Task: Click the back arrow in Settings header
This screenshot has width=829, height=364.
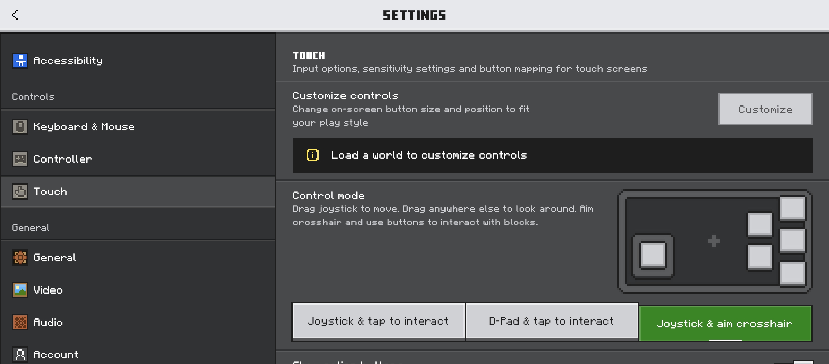Action: click(x=15, y=15)
